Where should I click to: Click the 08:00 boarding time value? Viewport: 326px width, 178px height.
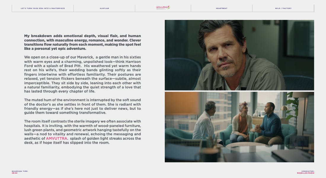15,173
